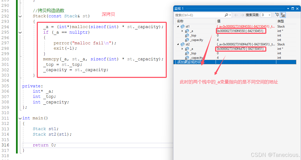The height and width of the screenshot is (160, 301).
Task: Click the 'int main()' function signature
Action: [35, 118]
